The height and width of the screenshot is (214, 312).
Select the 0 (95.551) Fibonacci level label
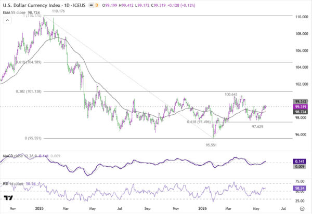coord(33,138)
